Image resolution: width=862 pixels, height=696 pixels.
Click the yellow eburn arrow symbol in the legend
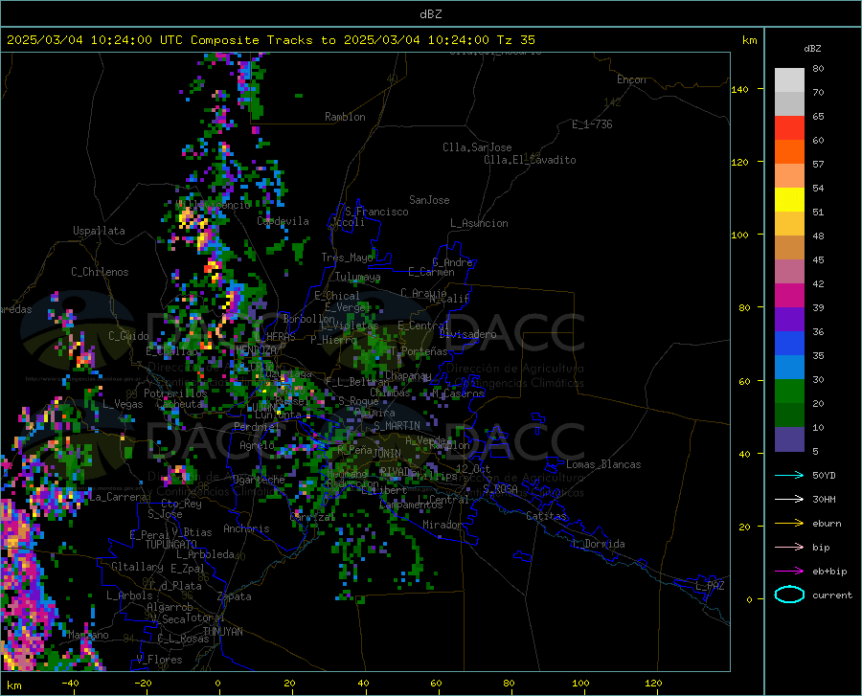(x=789, y=524)
